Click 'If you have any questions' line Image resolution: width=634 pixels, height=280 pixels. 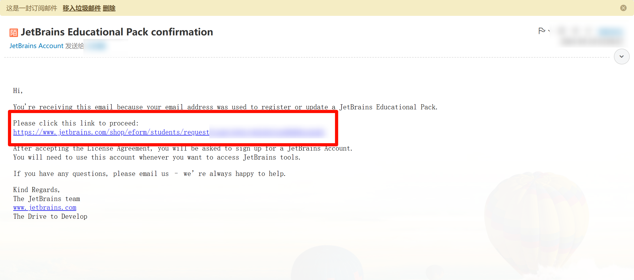pyautogui.click(x=150, y=174)
